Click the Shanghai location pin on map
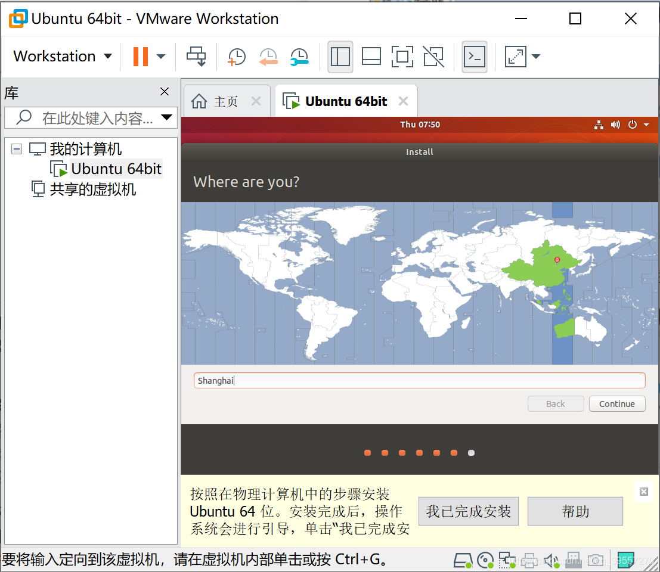 pyautogui.click(x=557, y=260)
